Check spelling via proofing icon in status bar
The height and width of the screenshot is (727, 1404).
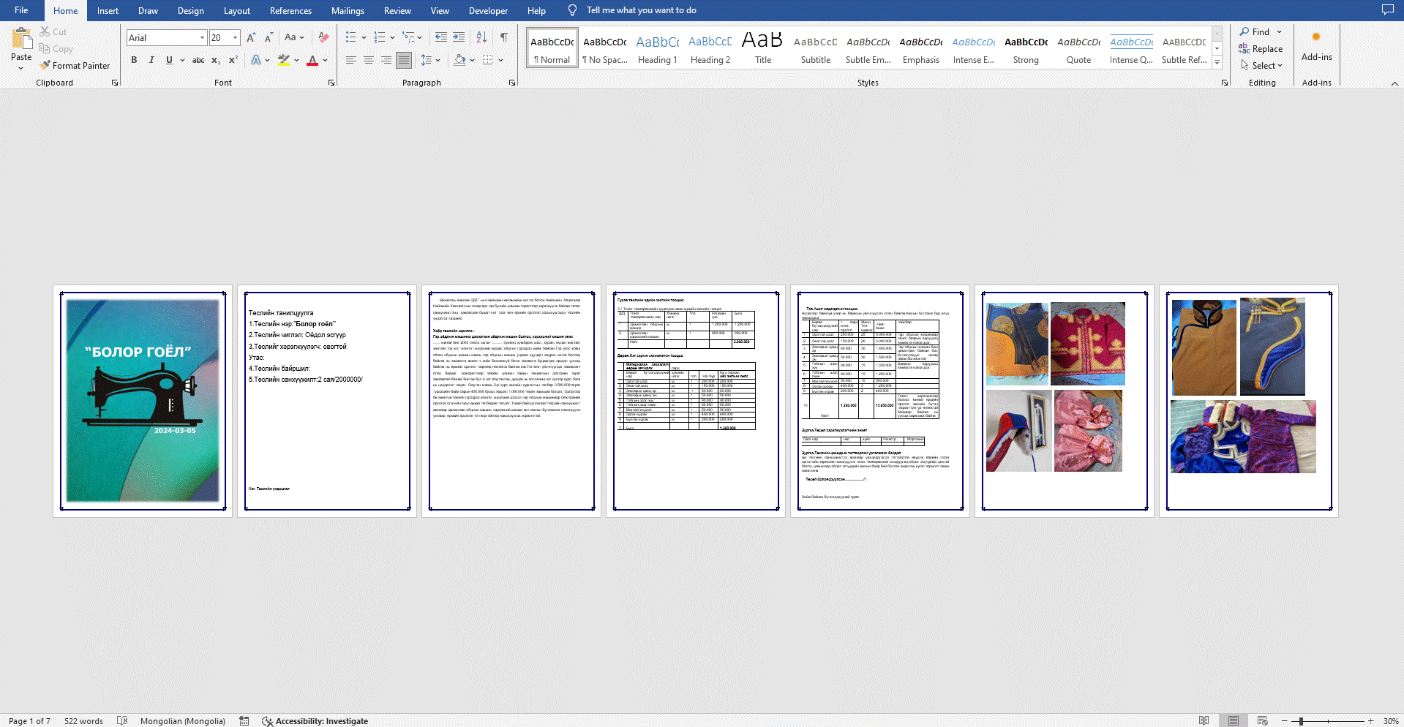coord(122,721)
